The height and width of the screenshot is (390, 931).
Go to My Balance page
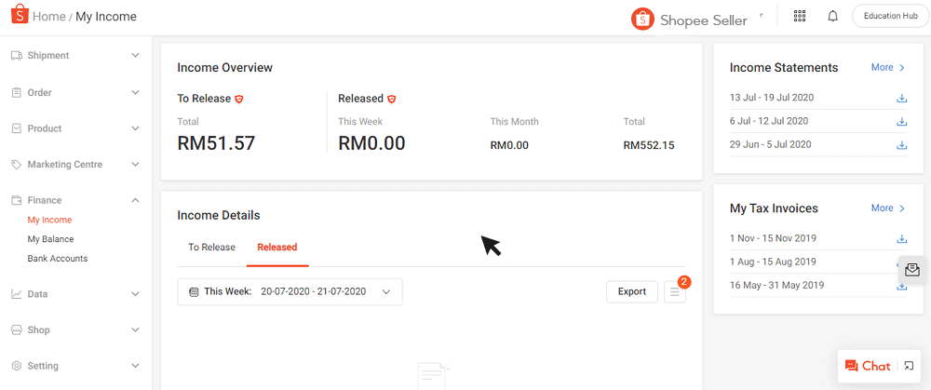[50, 239]
